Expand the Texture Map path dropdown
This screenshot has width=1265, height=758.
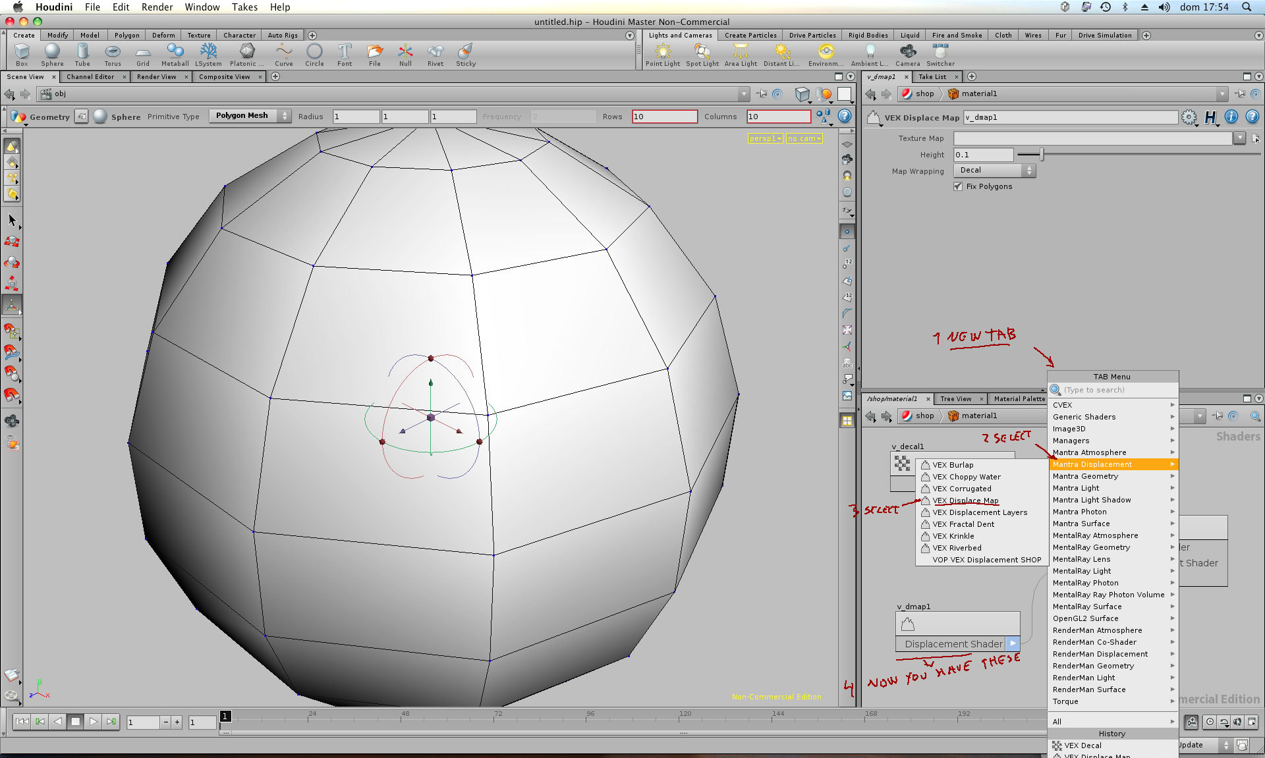click(x=1239, y=138)
